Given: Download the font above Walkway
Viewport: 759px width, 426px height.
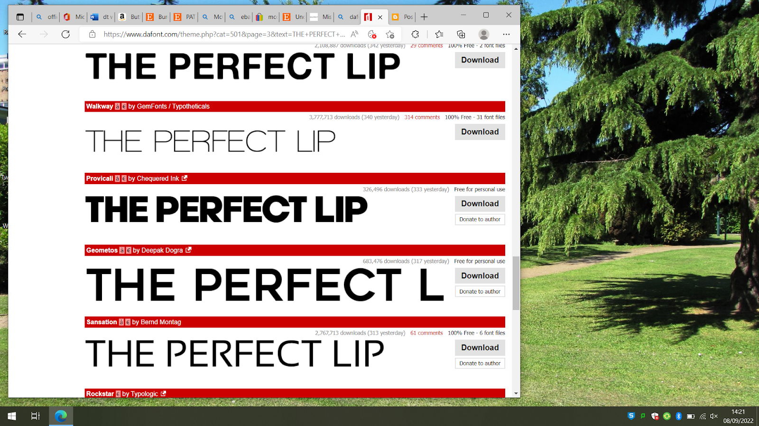Looking at the screenshot, I should 480,60.
